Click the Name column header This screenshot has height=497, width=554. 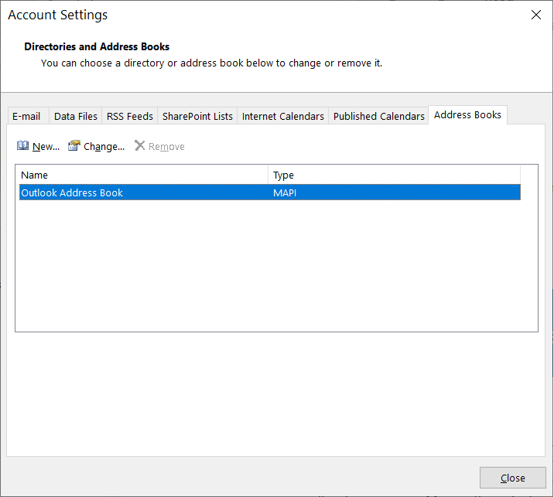[142, 175]
